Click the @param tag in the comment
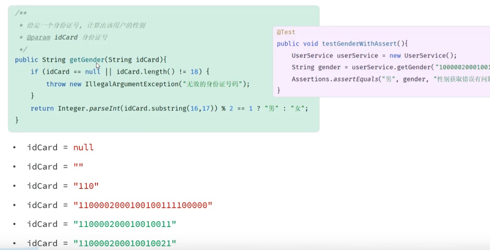Viewport: 490px width, 250px height. tap(38, 37)
